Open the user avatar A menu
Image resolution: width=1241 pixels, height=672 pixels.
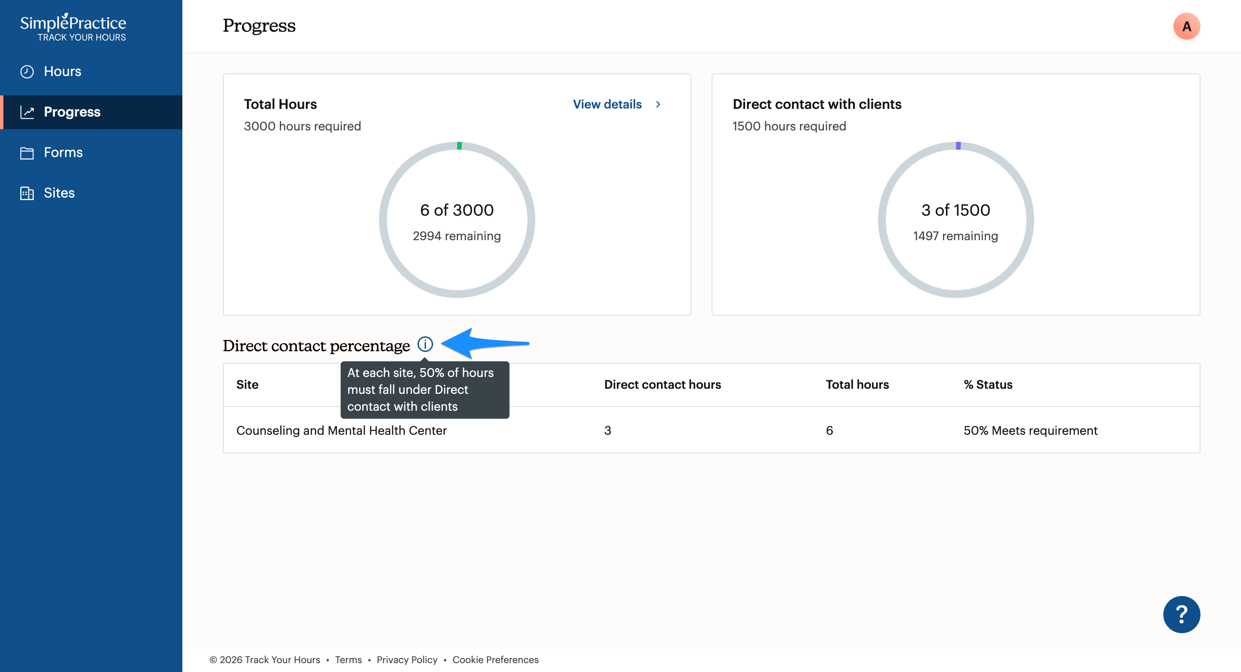(x=1186, y=26)
